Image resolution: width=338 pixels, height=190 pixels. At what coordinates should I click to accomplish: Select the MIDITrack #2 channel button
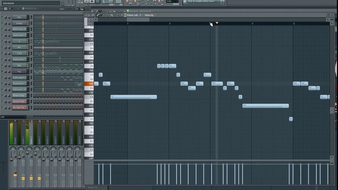pyautogui.click(x=19, y=29)
